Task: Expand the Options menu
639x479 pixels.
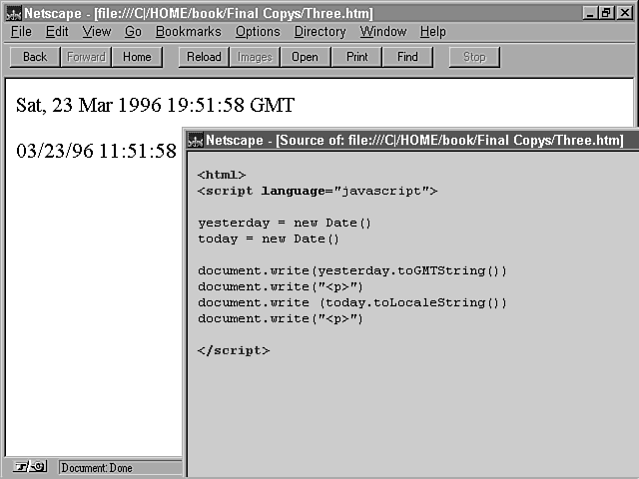Action: [258, 32]
